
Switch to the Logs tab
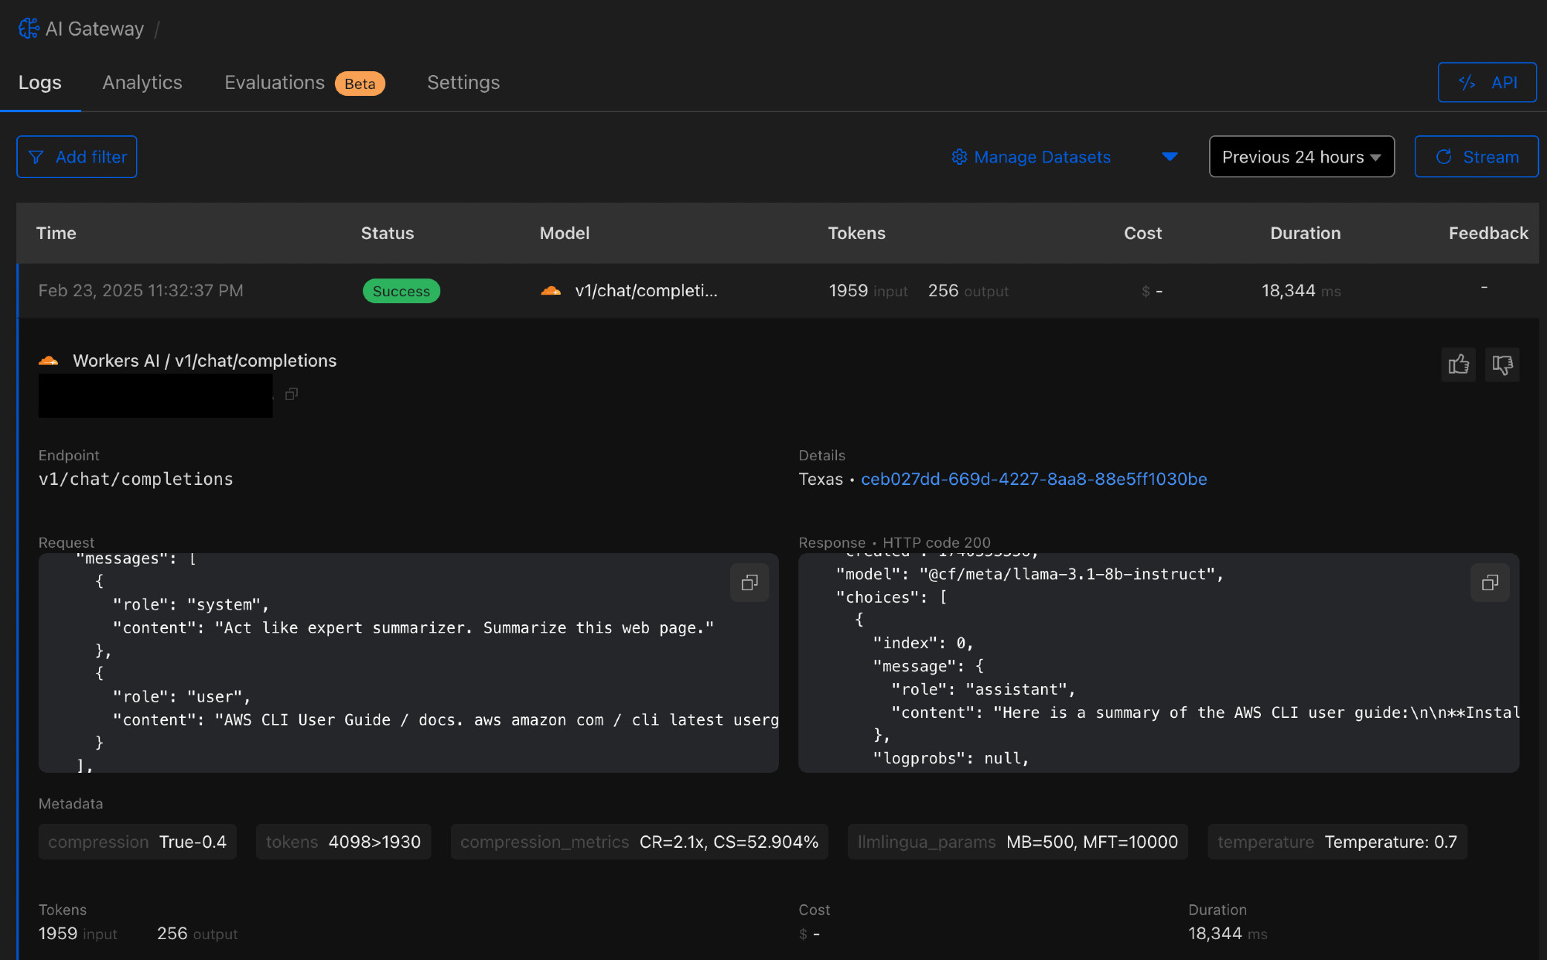40,83
